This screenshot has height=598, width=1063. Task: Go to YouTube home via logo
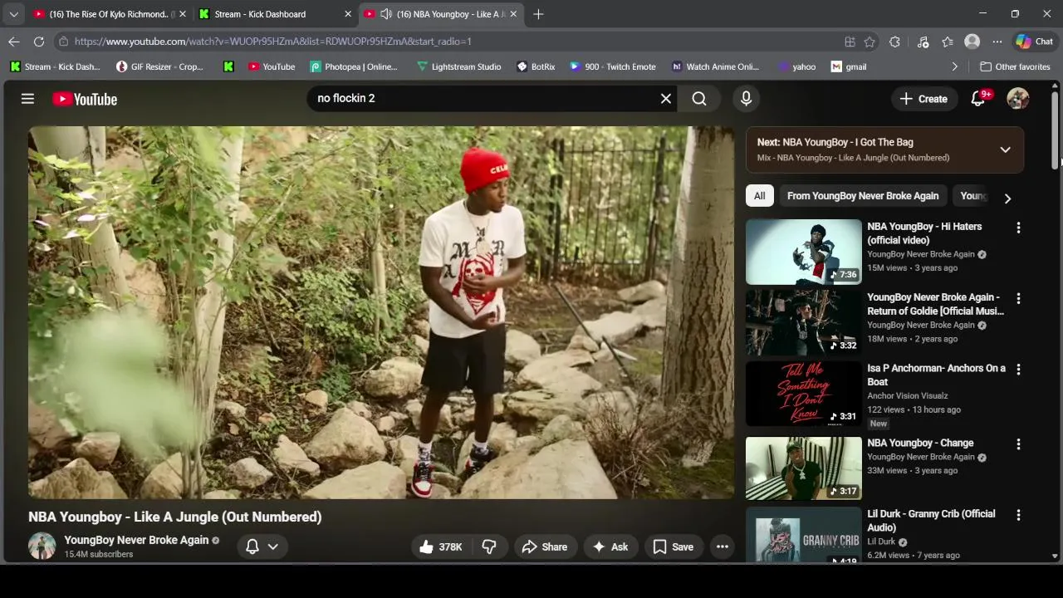coord(85,99)
